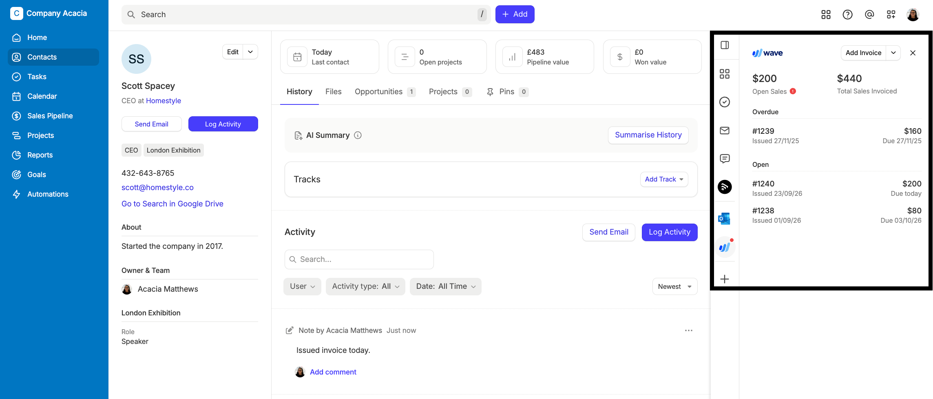Open Tasks in the sidebar
The height and width of the screenshot is (399, 933).
53,77
